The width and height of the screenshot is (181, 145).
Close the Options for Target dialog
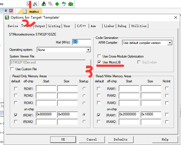pyautogui.click(x=176, y=17)
